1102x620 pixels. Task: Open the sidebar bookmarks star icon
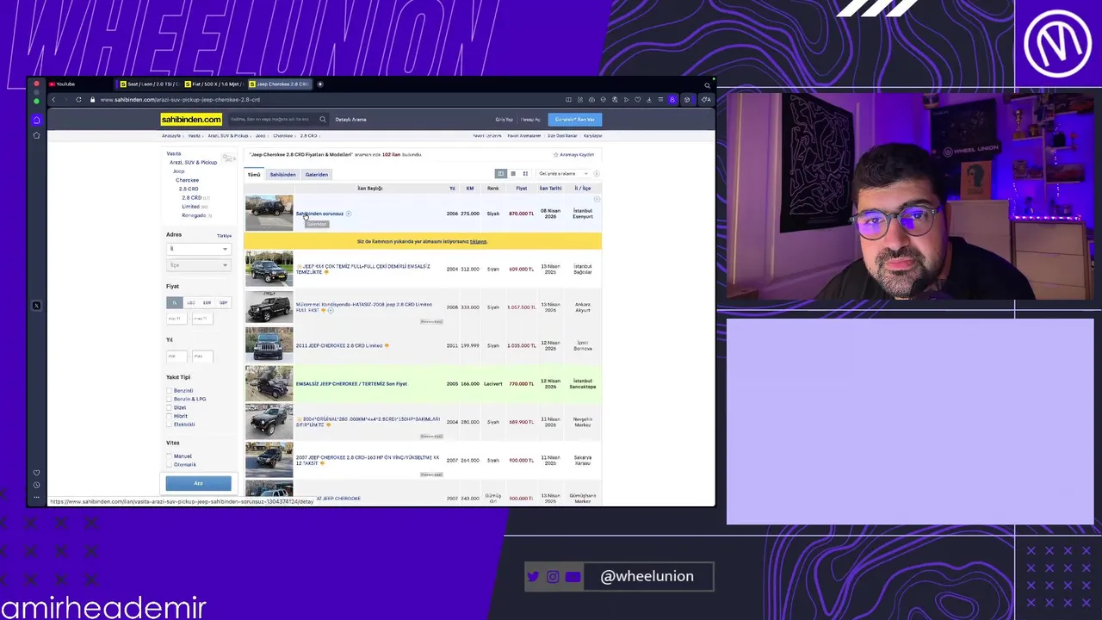(x=36, y=135)
